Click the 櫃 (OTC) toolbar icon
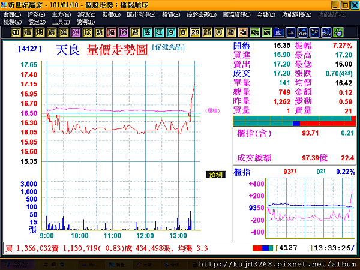This screenshot has height=270, width=360. (x=28, y=32)
